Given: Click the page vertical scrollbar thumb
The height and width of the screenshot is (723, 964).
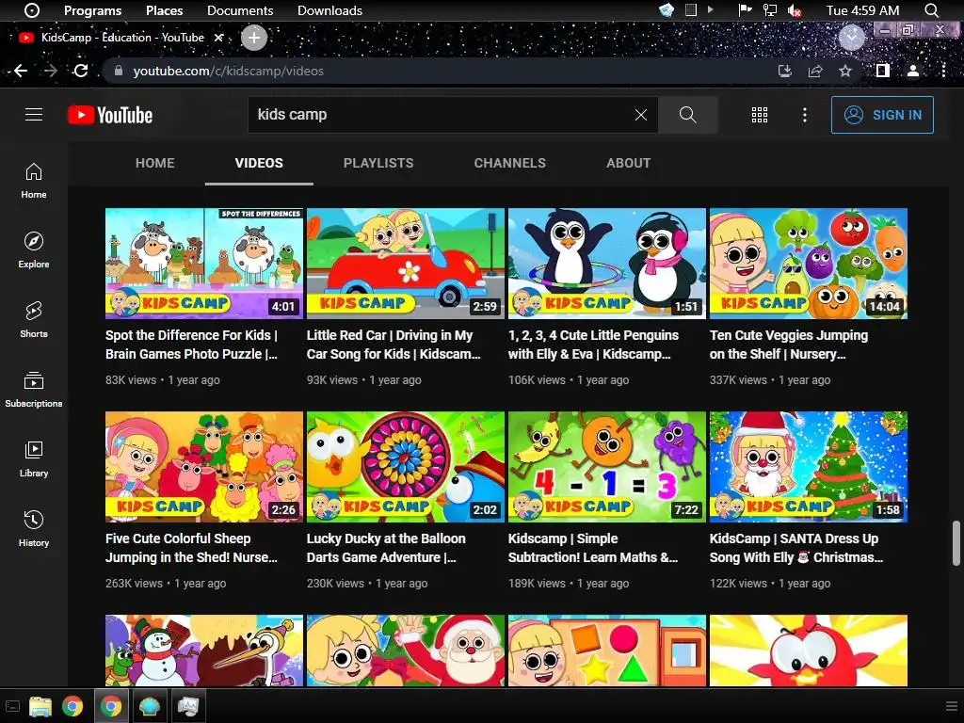Looking at the screenshot, I should pyautogui.click(x=956, y=543).
